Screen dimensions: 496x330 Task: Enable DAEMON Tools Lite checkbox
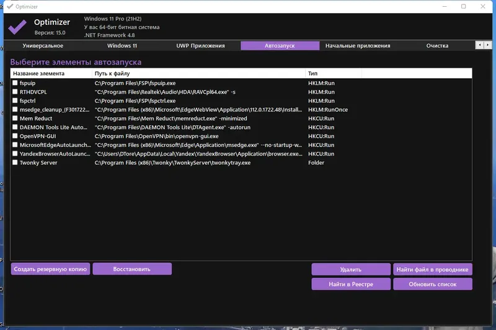tap(15, 127)
